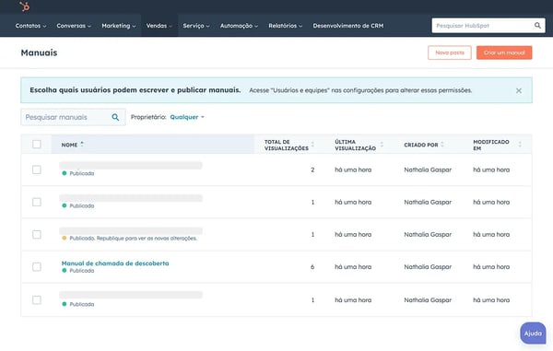Check the last manual row checkbox
The height and width of the screenshot is (351, 553).
[37, 300]
